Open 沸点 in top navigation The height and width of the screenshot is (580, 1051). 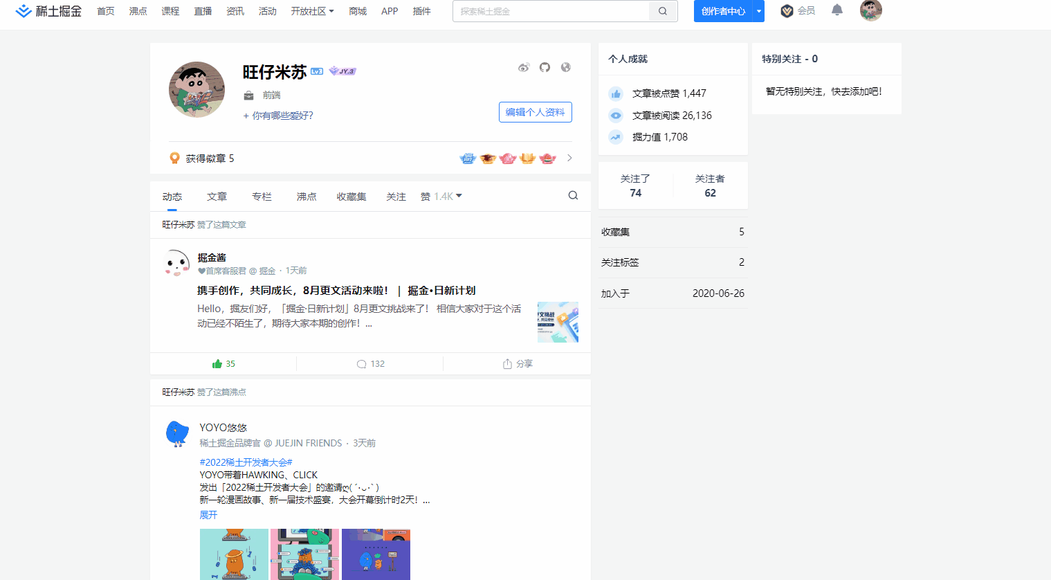click(x=138, y=11)
